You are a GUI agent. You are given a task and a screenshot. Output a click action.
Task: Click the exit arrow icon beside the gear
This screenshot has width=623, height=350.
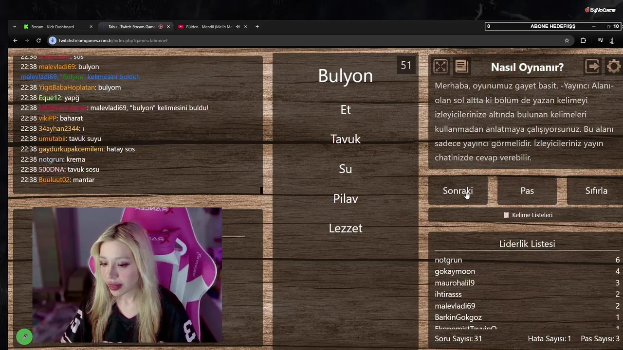pyautogui.click(x=592, y=67)
